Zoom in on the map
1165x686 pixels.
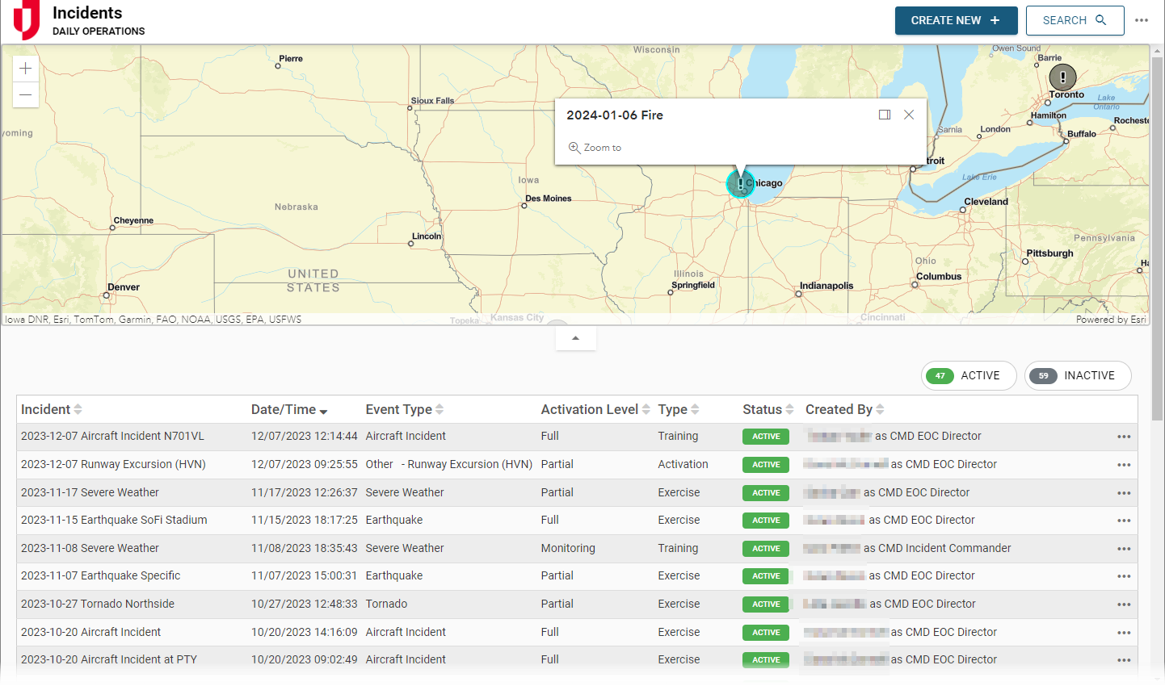click(x=26, y=69)
